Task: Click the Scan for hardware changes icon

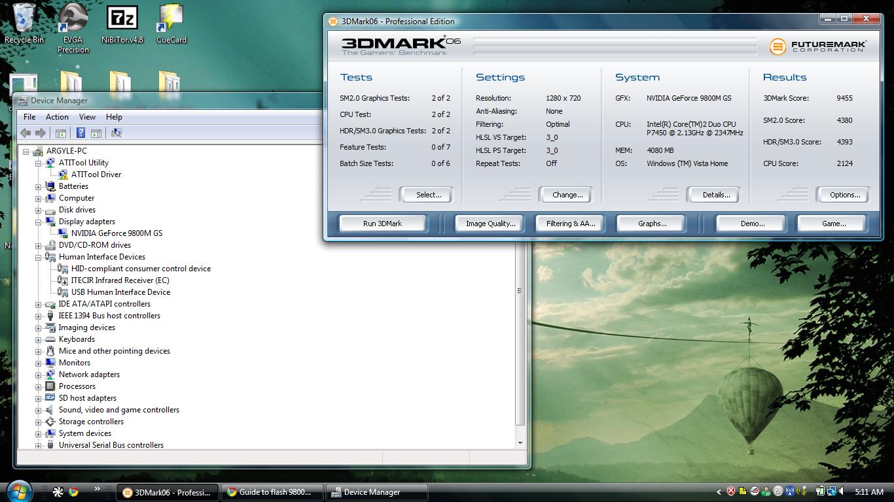Action: click(x=116, y=133)
